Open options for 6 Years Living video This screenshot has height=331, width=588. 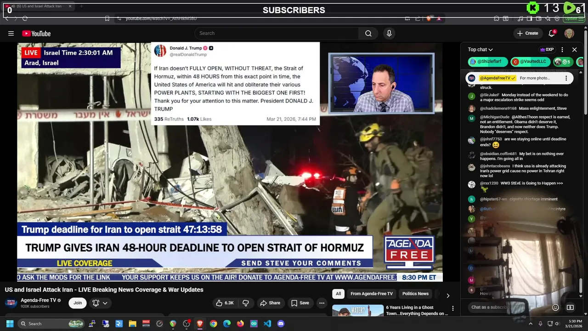pos(453,308)
